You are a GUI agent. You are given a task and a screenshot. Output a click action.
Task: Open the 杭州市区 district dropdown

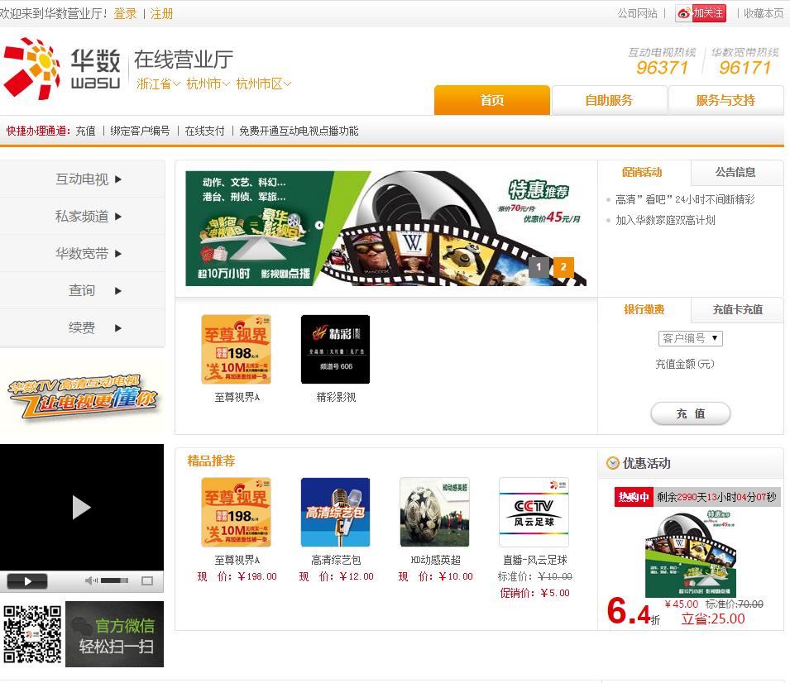264,84
